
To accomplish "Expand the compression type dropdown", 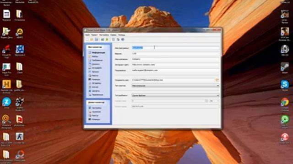I will (175, 86).
